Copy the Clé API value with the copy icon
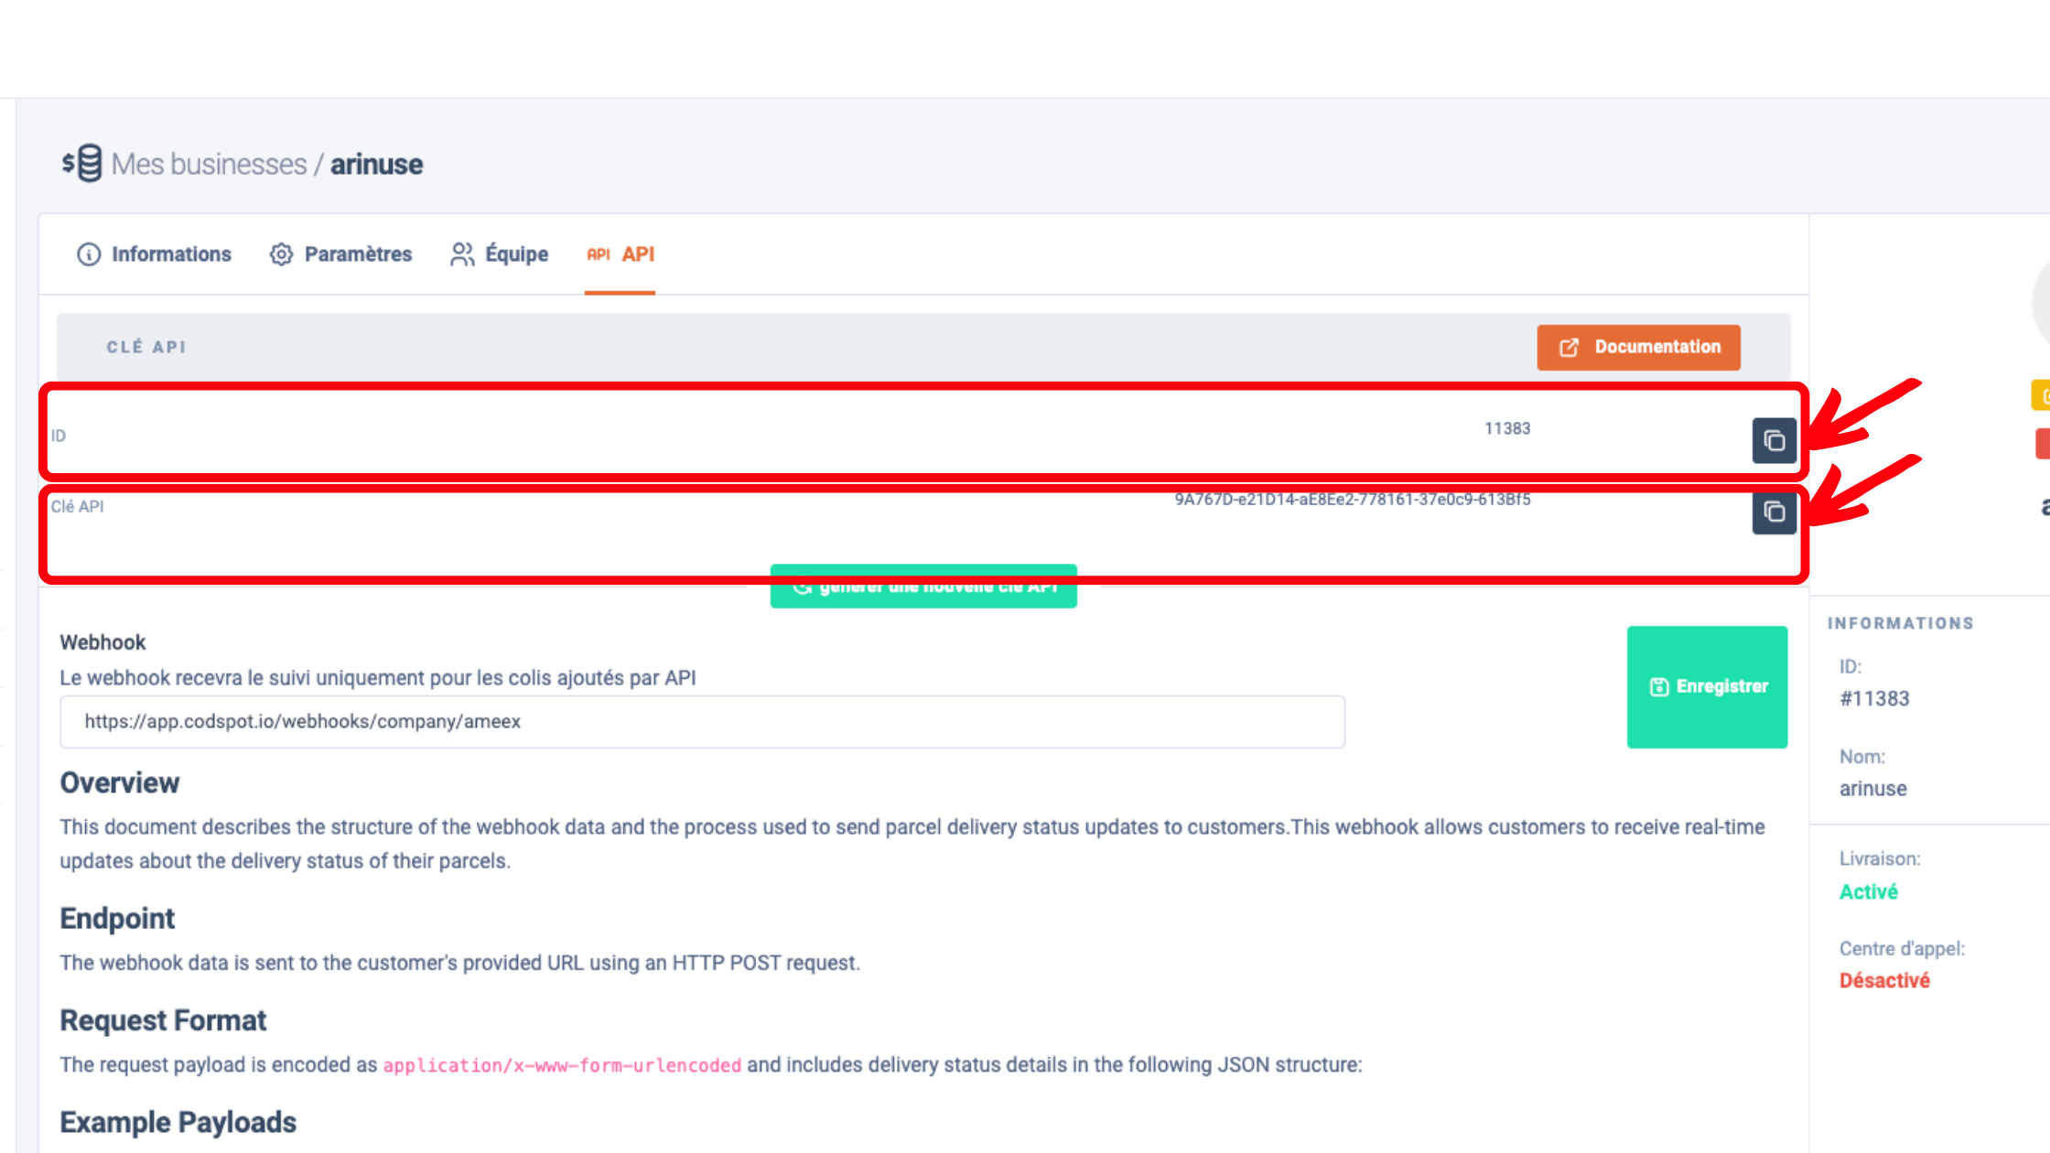The height and width of the screenshot is (1153, 2050). (x=1774, y=513)
